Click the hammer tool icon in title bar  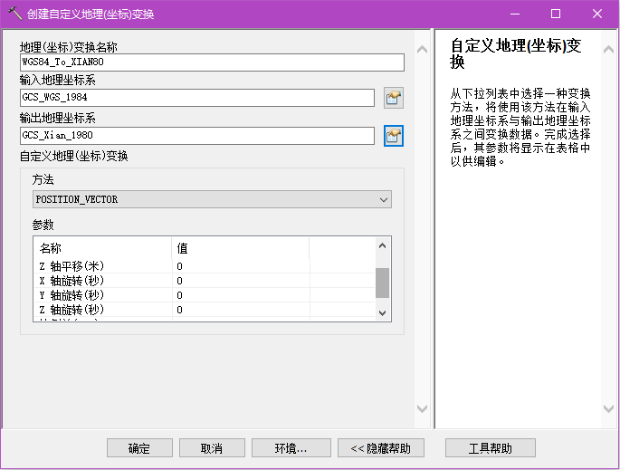[x=14, y=14]
